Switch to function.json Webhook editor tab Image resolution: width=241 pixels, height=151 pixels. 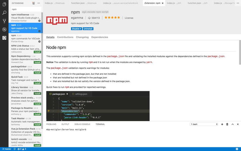[x=84, y=3]
